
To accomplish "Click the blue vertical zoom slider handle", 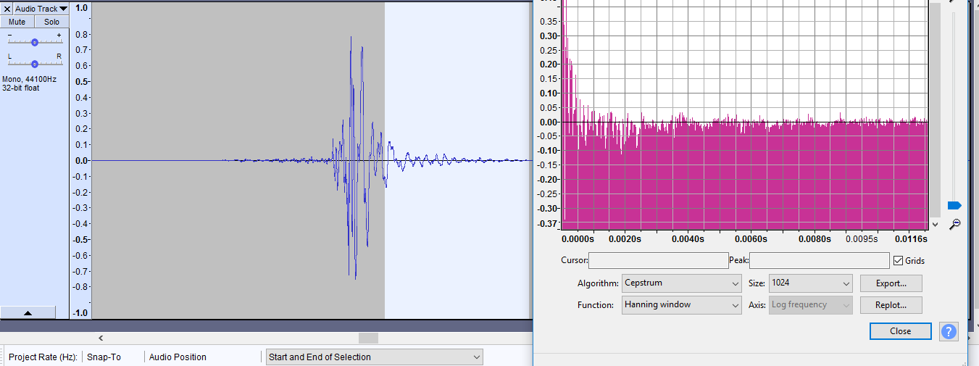I will [954, 206].
